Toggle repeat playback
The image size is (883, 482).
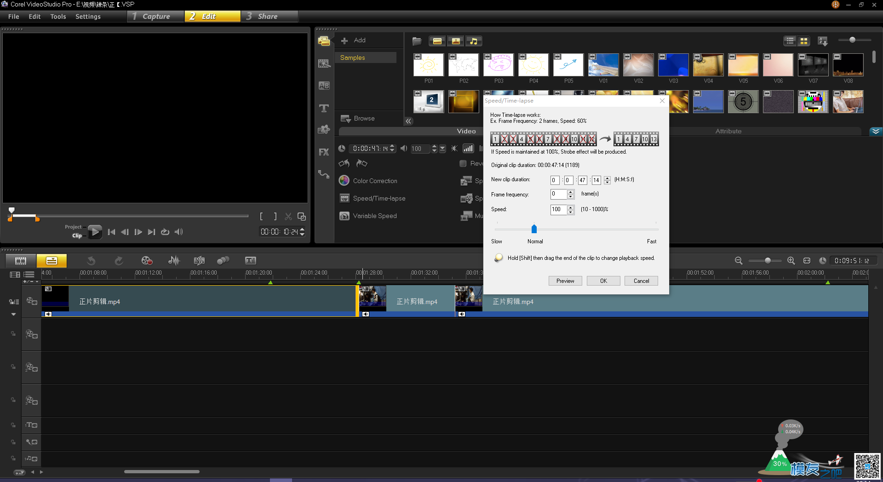[165, 232]
